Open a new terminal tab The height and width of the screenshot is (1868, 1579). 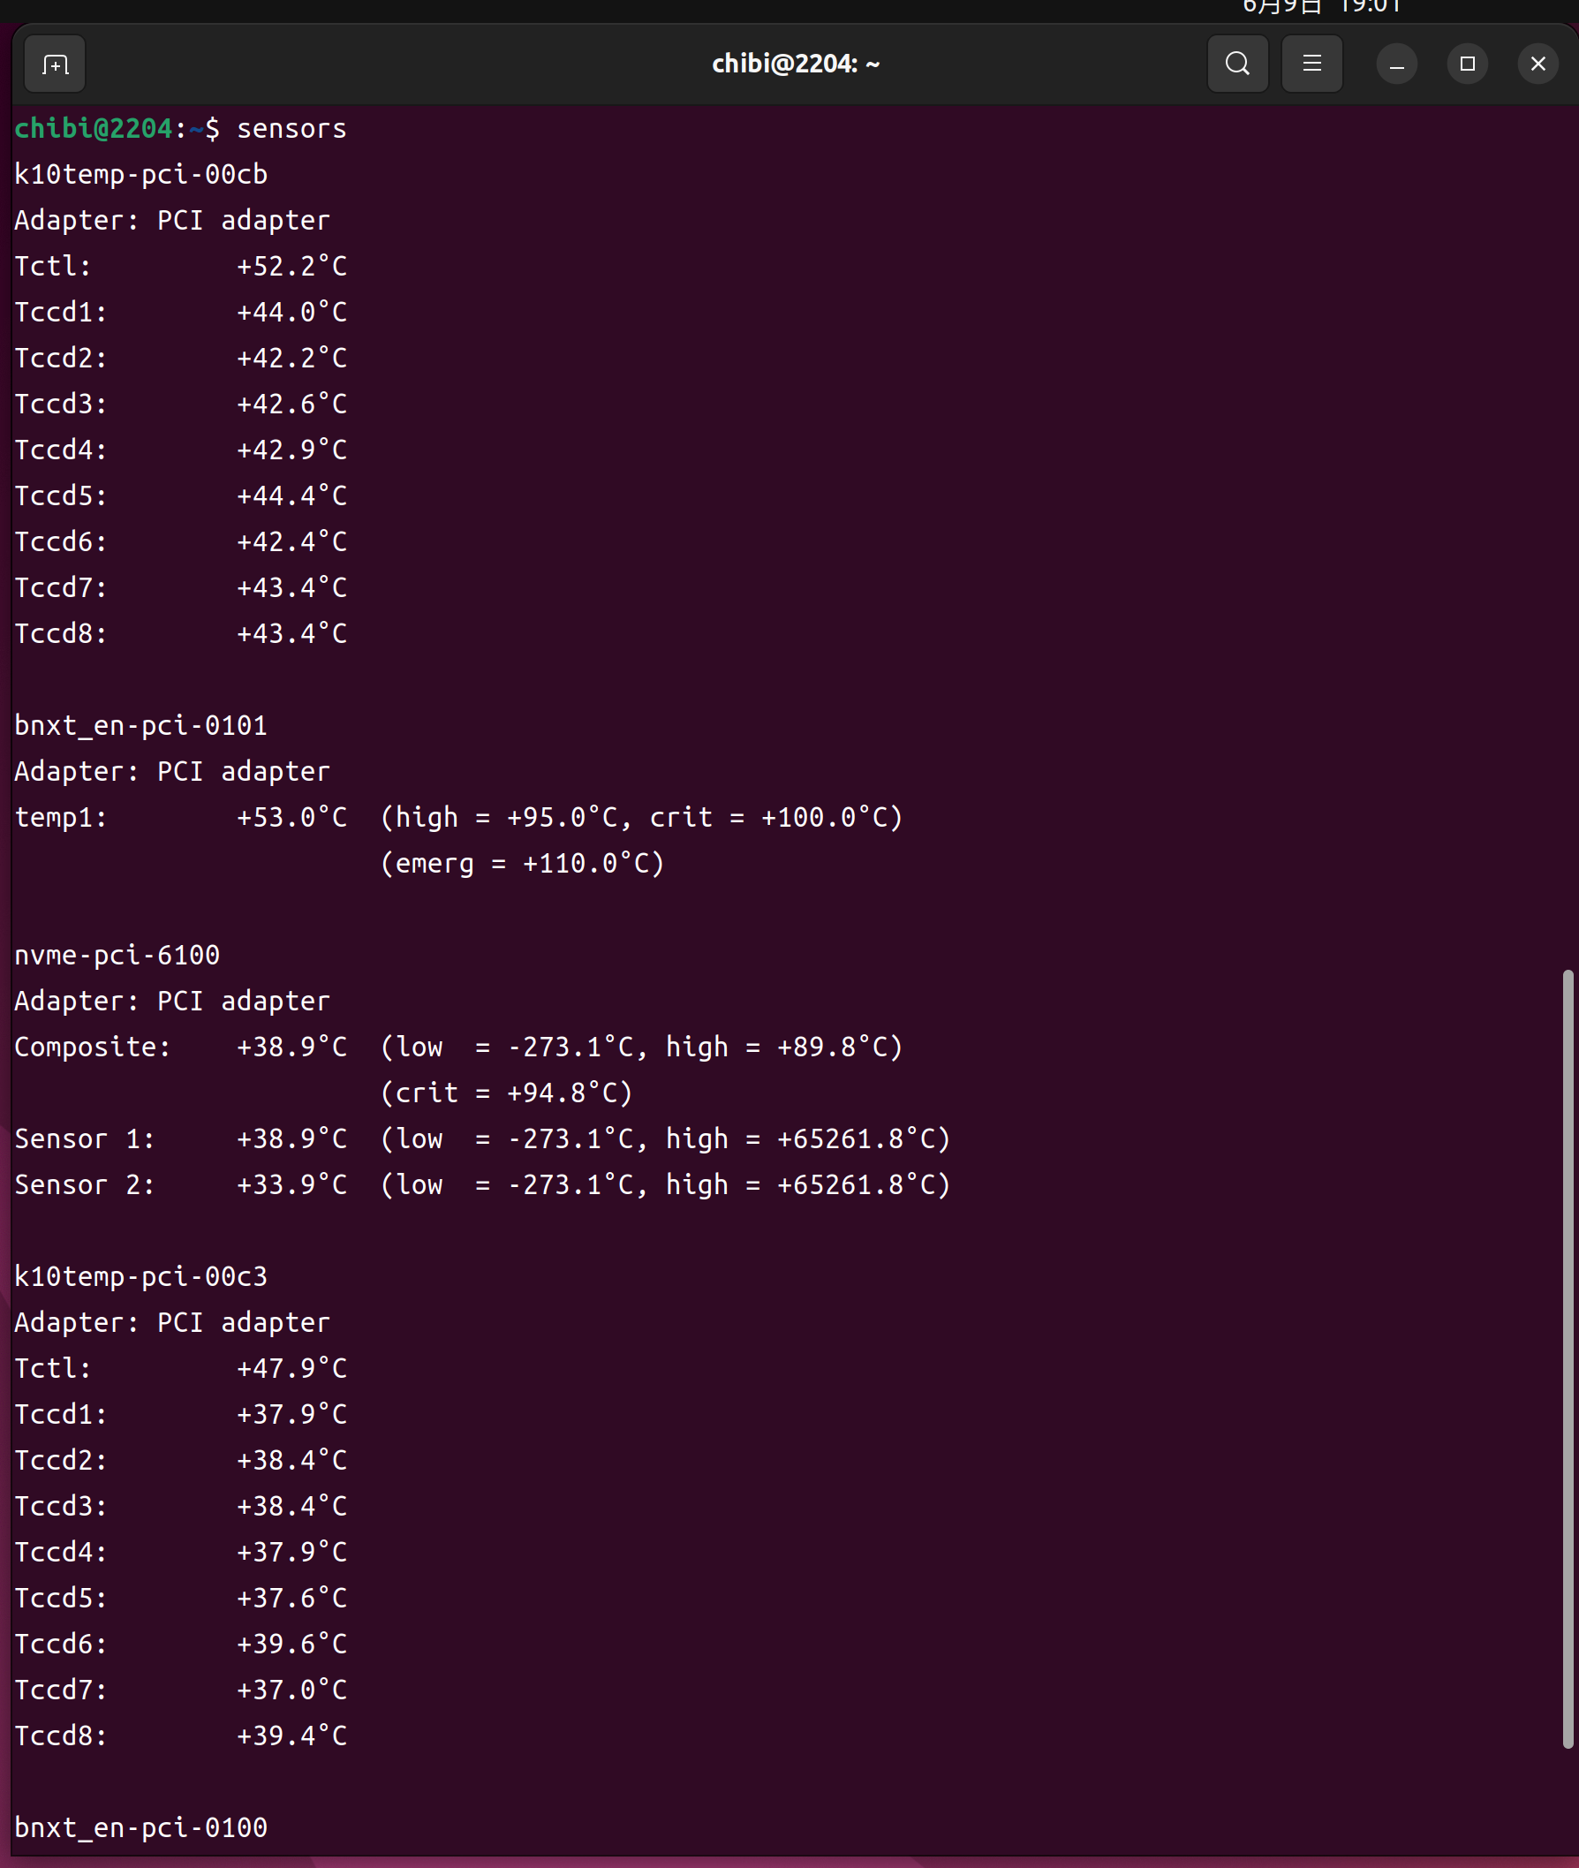click(55, 64)
